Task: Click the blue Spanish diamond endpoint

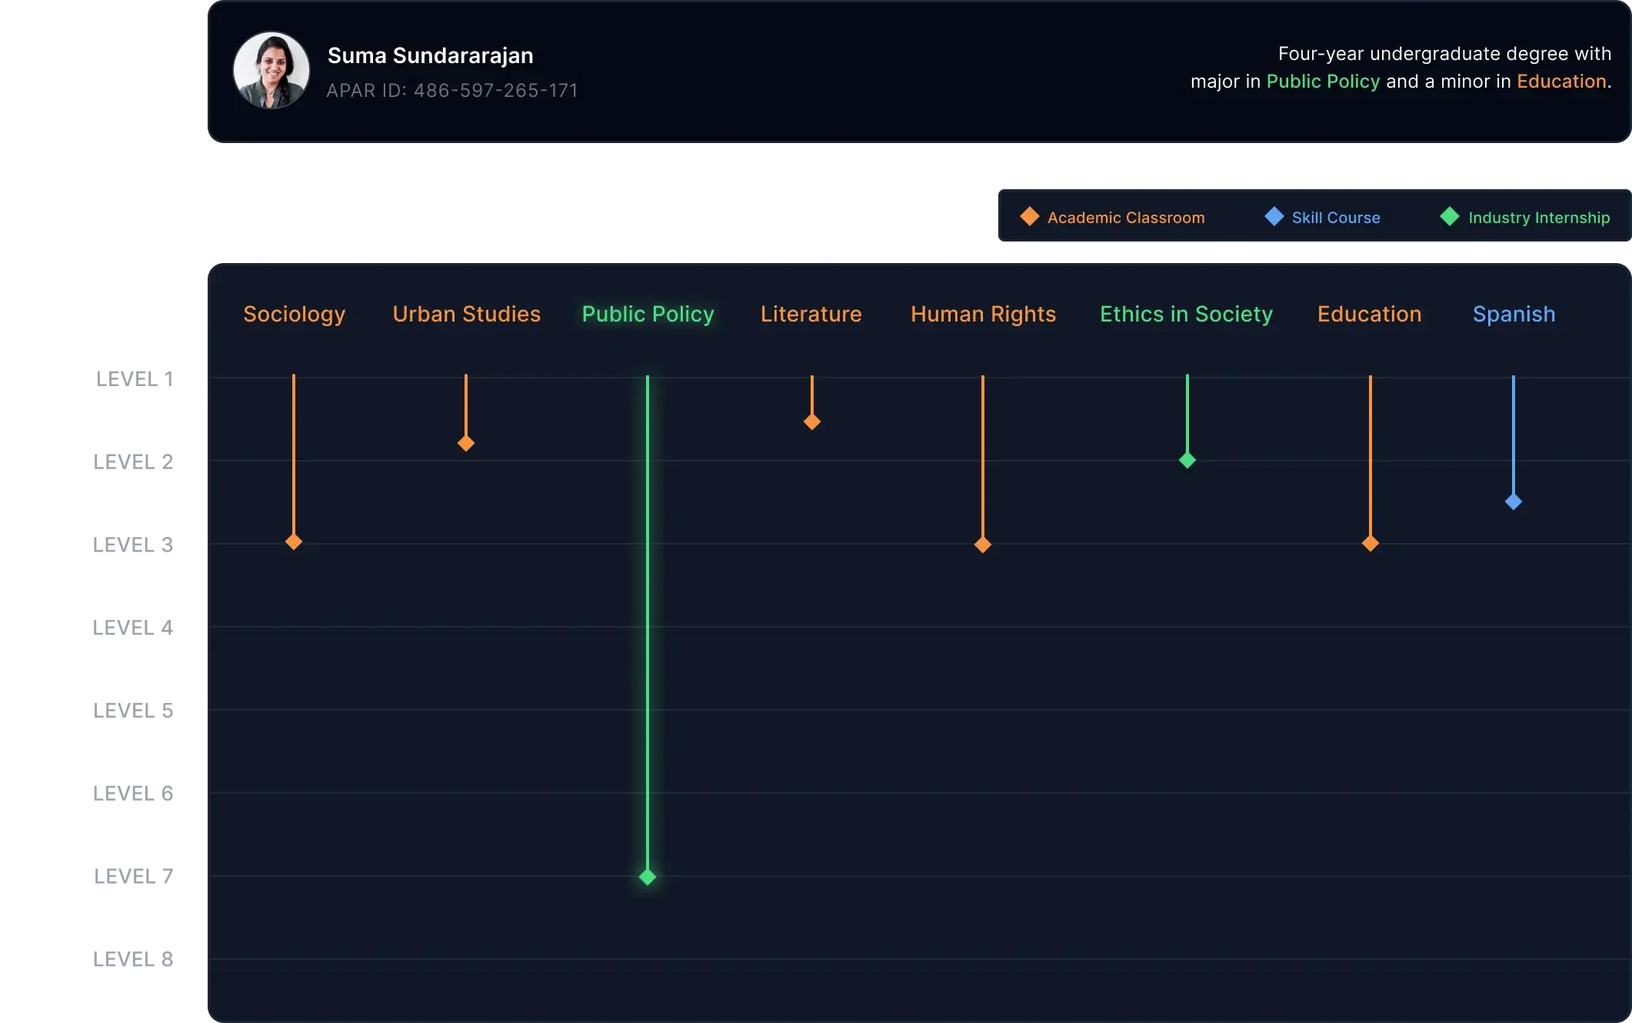Action: point(1514,502)
